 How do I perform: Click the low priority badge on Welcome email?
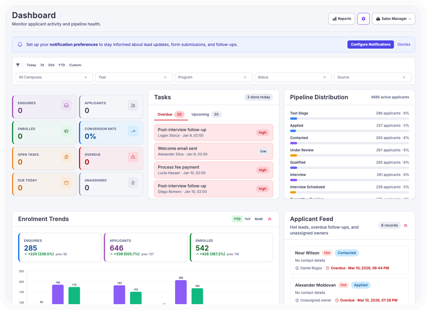click(263, 151)
